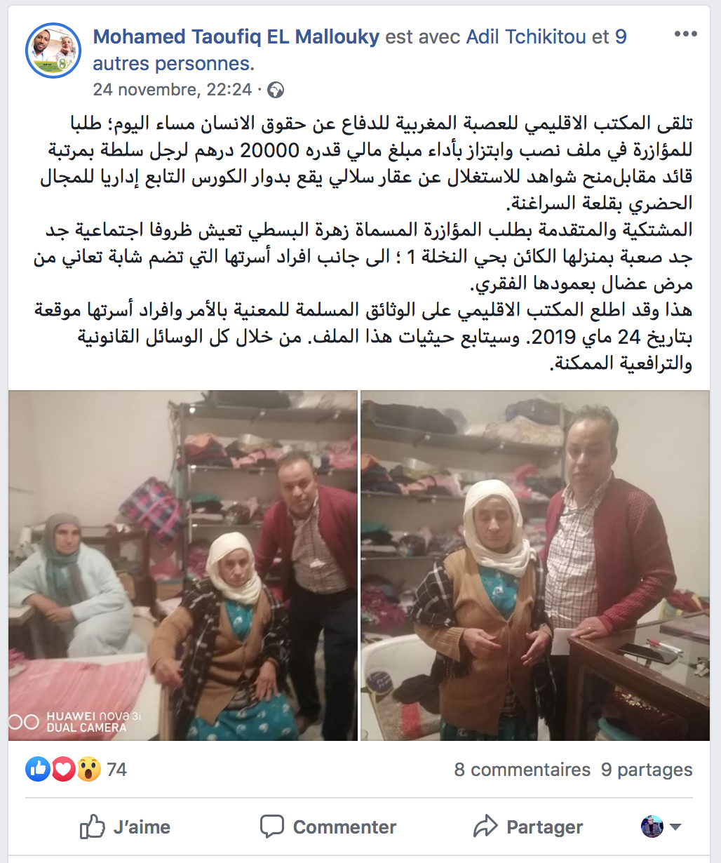This screenshot has height=863, width=721.
Task: Open the right photo of man standing
Action: click(x=535, y=566)
